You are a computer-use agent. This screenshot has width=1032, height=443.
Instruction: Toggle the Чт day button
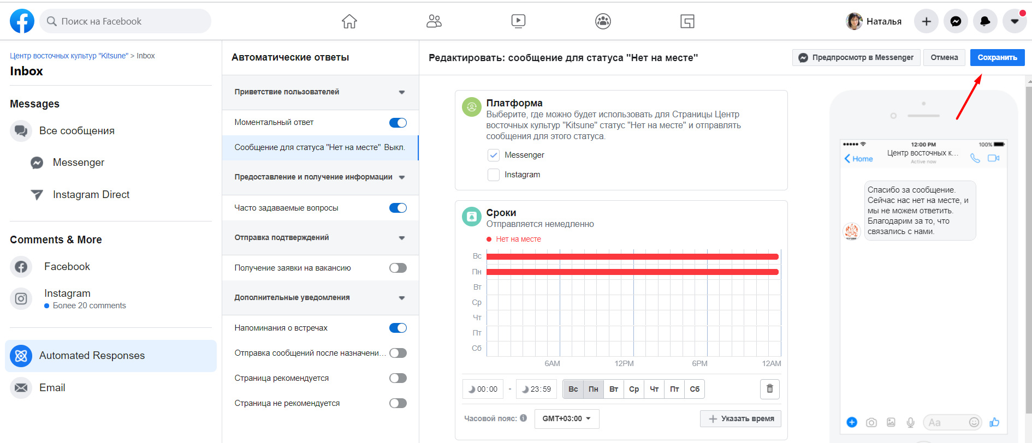tap(654, 390)
